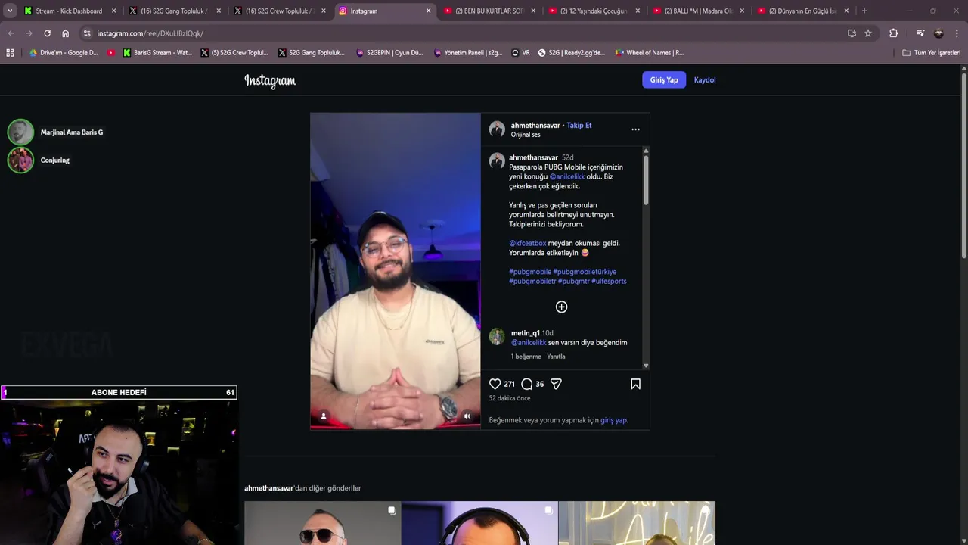The height and width of the screenshot is (545, 968).
Task: Open metin_q1 username link
Action: pos(526,333)
